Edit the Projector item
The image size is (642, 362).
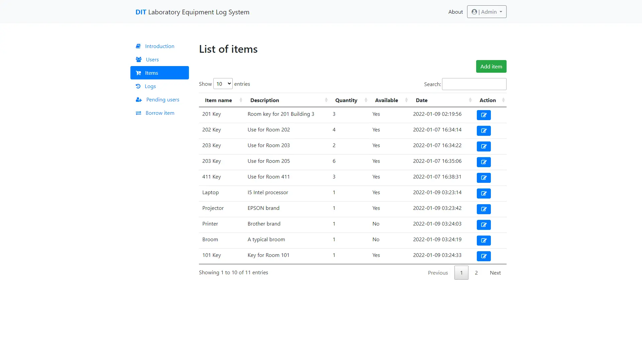[x=484, y=209]
